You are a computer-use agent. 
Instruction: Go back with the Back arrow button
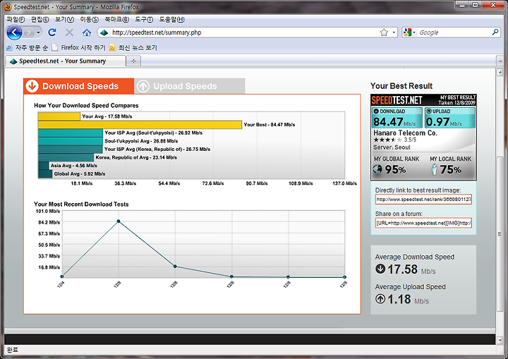tap(15, 32)
